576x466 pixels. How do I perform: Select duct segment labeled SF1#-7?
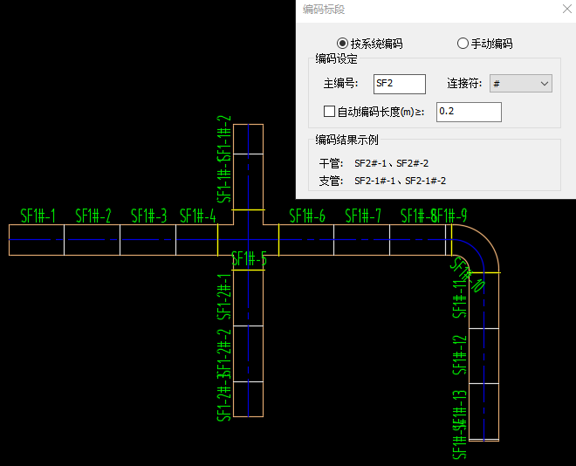(x=361, y=239)
